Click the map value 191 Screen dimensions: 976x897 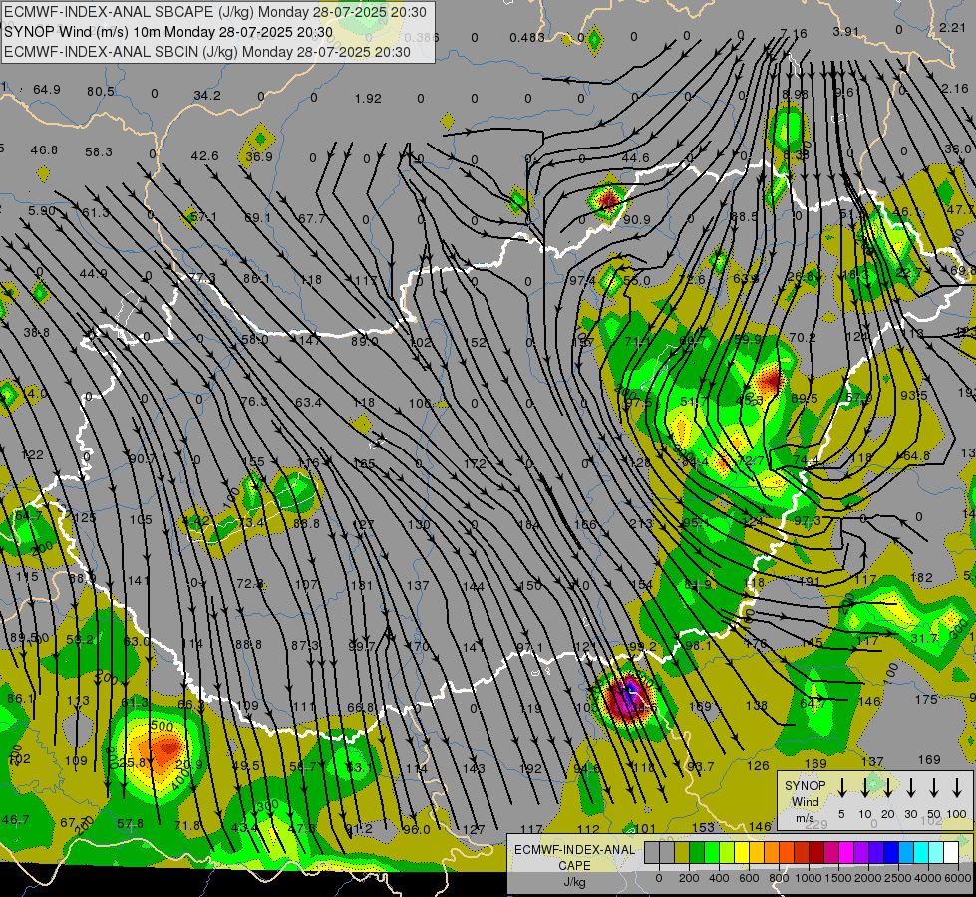tap(810, 581)
